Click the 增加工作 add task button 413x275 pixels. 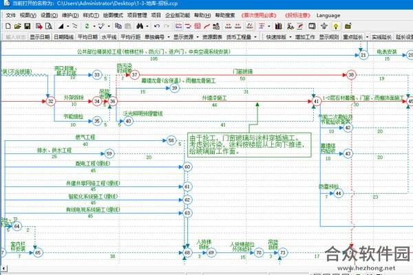click(305, 37)
